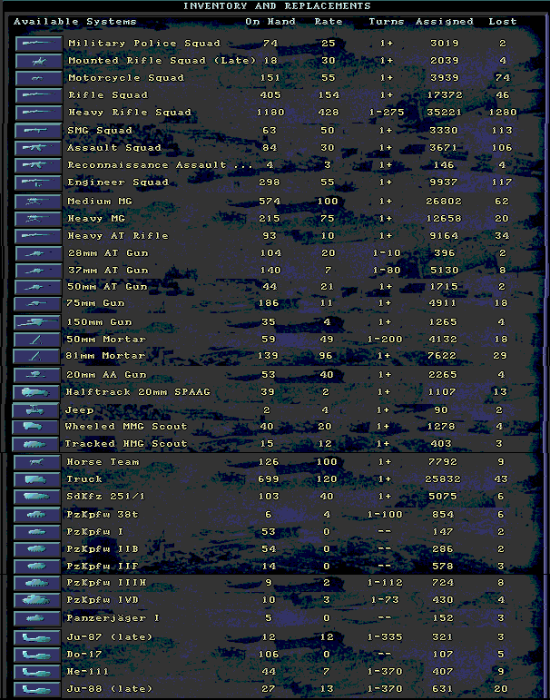
Task: Click the Truck icon button
Action: 37,479
